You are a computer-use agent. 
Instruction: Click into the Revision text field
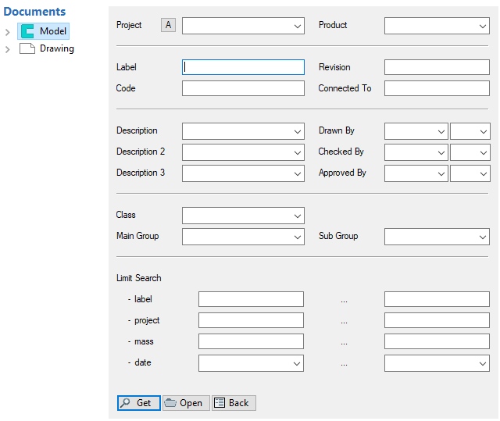click(437, 68)
